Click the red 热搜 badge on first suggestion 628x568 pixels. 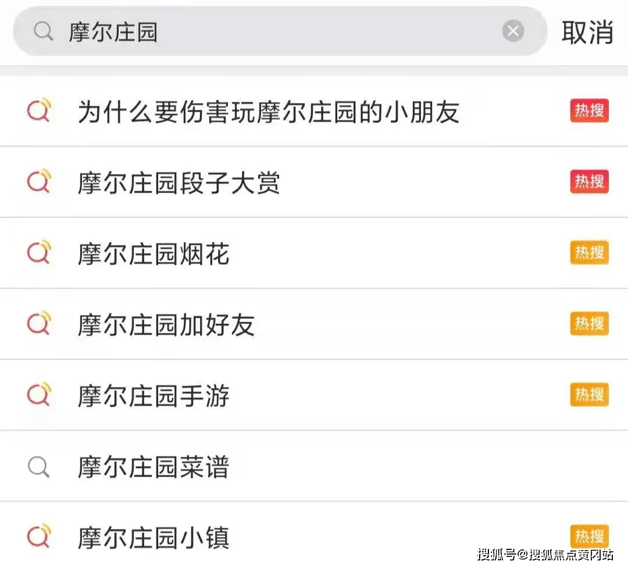pyautogui.click(x=589, y=111)
